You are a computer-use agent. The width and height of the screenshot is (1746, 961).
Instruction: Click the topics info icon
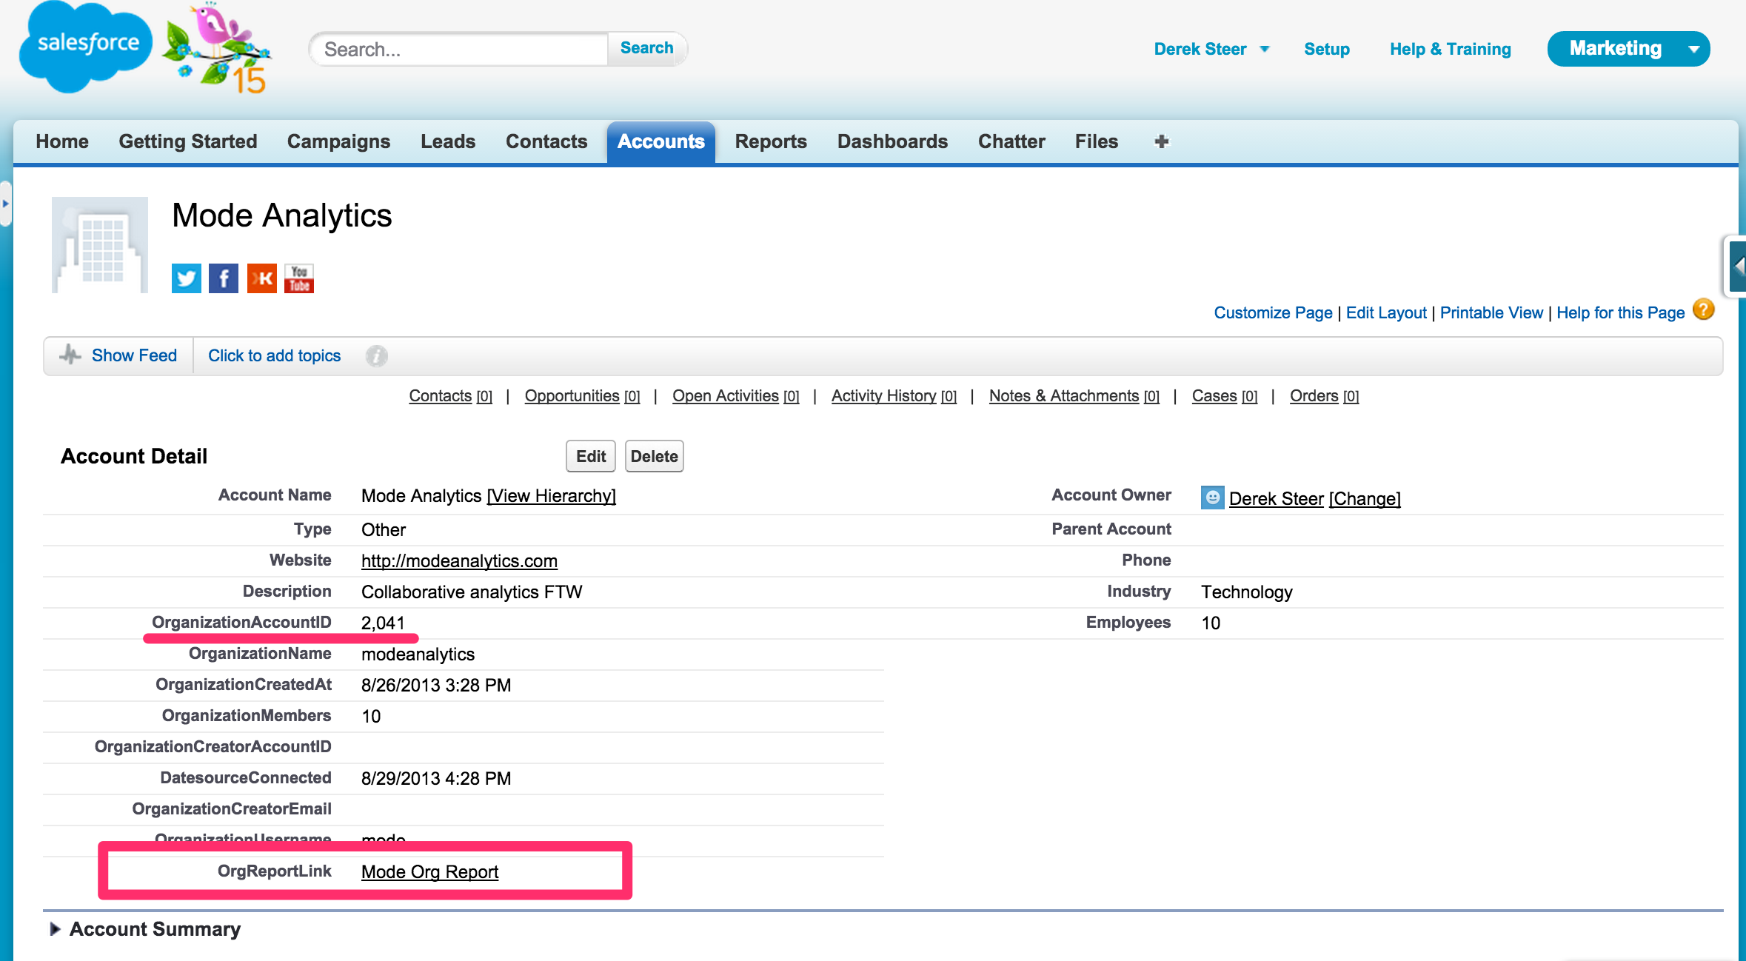click(376, 356)
